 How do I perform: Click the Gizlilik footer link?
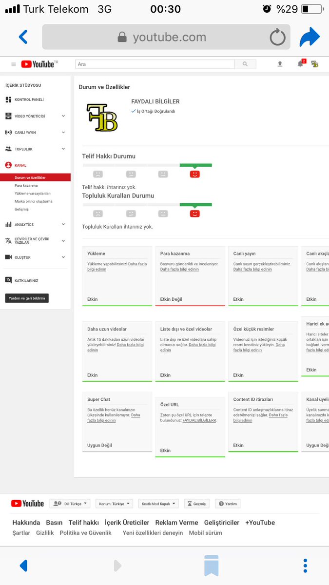tap(45, 533)
